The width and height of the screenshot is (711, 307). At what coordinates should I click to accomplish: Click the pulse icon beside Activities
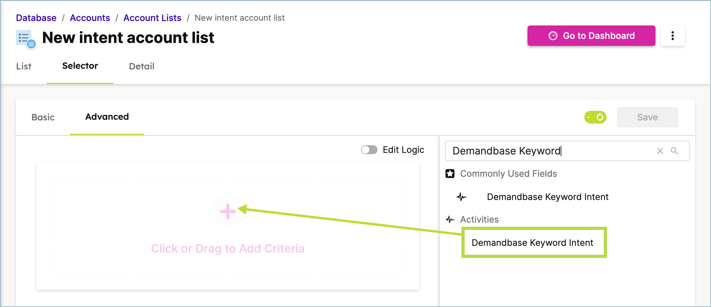click(x=450, y=219)
